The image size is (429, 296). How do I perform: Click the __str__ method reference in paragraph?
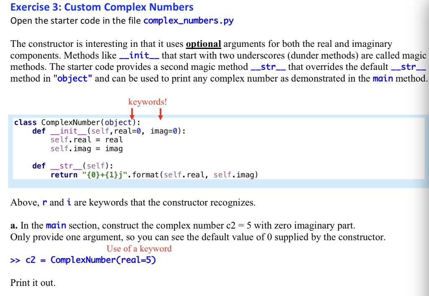click(269, 66)
